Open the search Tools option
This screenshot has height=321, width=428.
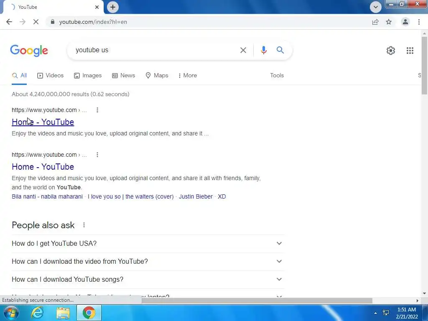pos(277,75)
